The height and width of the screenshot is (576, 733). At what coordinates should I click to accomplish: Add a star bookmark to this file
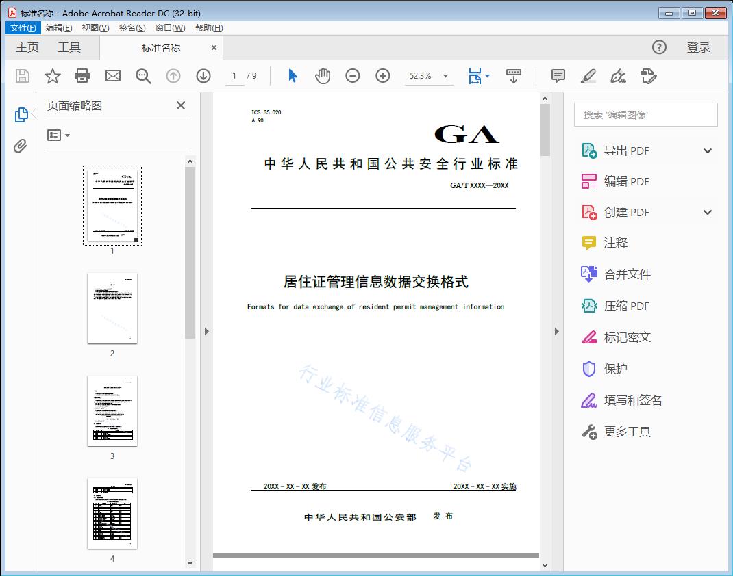(53, 76)
